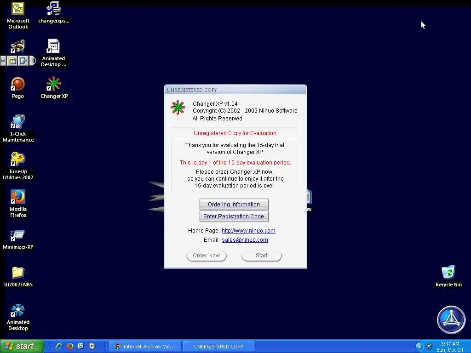Open the Pego desktop shortcut
This screenshot has height=353, width=471.
point(18,88)
